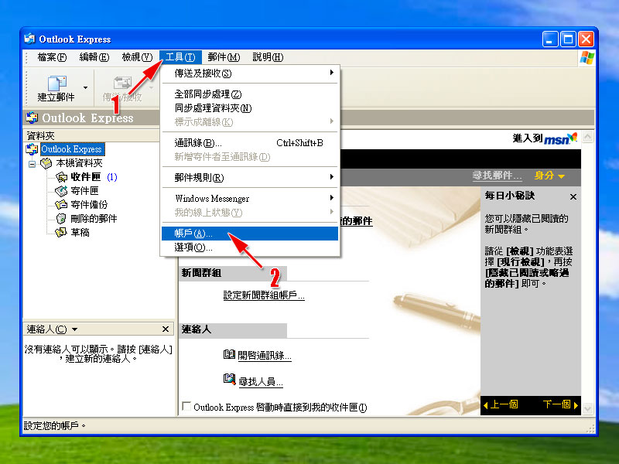Open the 收件匣 inbox folder

point(86,177)
